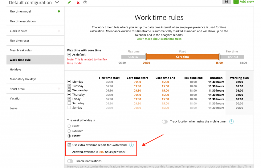Viewport: 261px width, 168px height.
Task: Click the green pencil edit icon
Action: click(x=69, y=3)
